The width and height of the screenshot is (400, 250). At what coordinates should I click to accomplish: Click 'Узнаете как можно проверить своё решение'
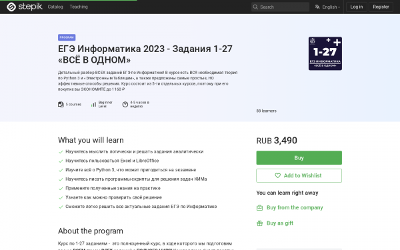(x=114, y=197)
